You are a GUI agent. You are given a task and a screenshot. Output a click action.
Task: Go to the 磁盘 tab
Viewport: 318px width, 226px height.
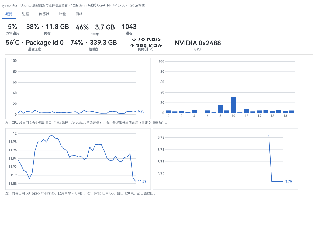tap(63, 14)
